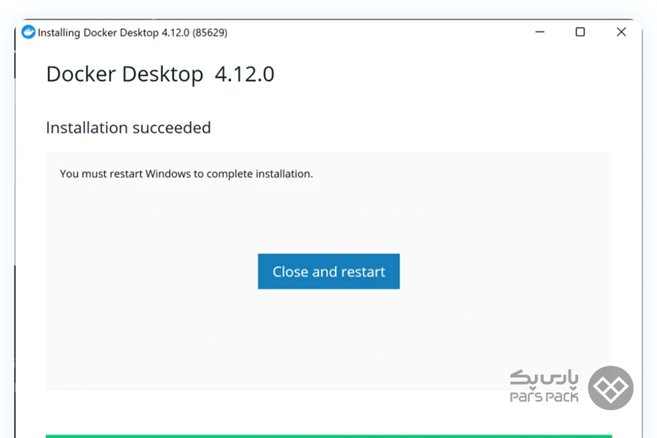This screenshot has width=657, height=438.
Task: Click the white area right of the heading
Action: point(438,74)
